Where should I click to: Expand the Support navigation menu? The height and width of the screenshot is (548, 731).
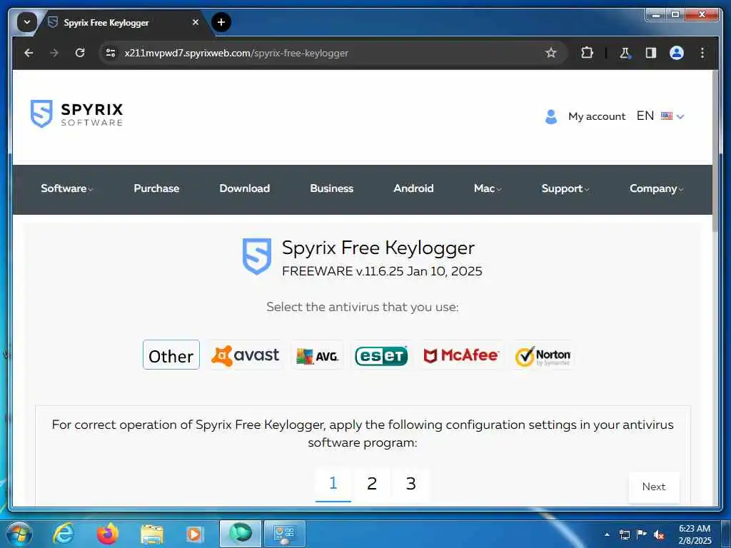pos(565,188)
